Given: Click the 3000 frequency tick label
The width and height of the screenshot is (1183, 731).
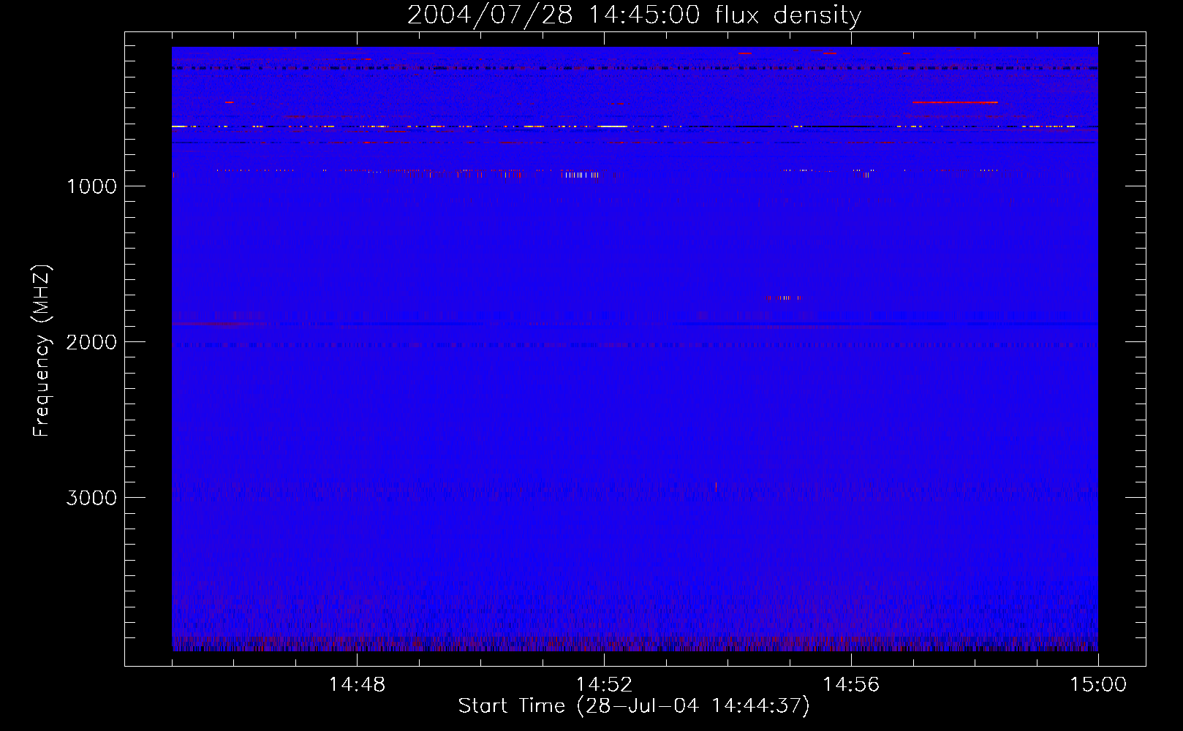Looking at the screenshot, I should click(91, 498).
